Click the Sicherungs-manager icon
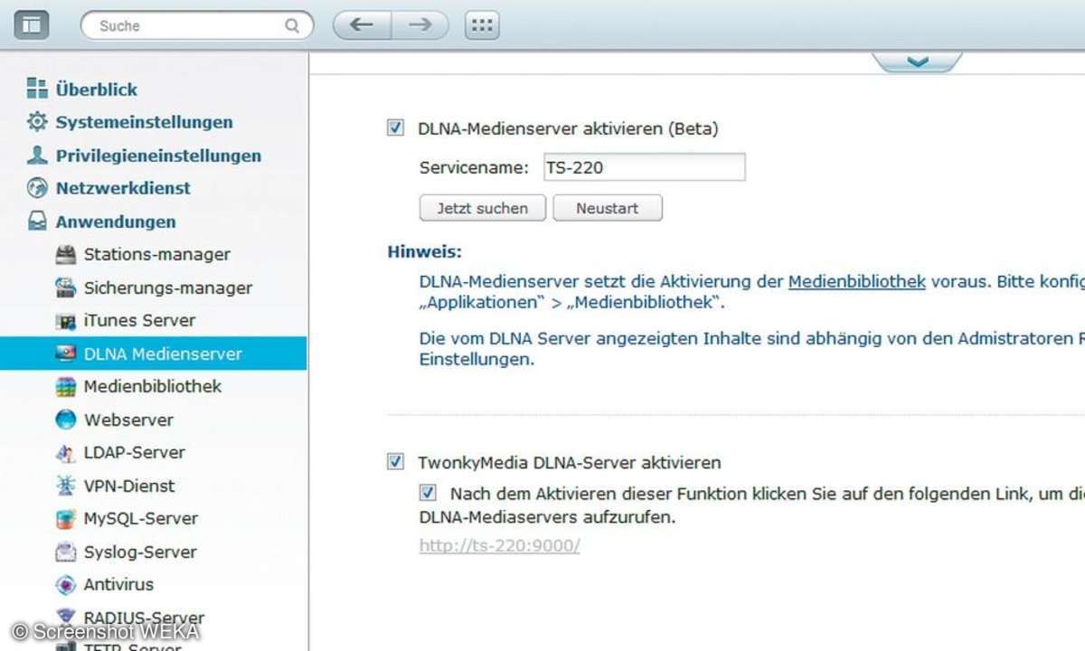 tap(65, 288)
